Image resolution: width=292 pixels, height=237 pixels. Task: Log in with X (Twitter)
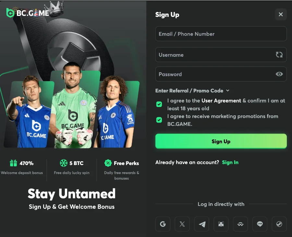tap(182, 224)
